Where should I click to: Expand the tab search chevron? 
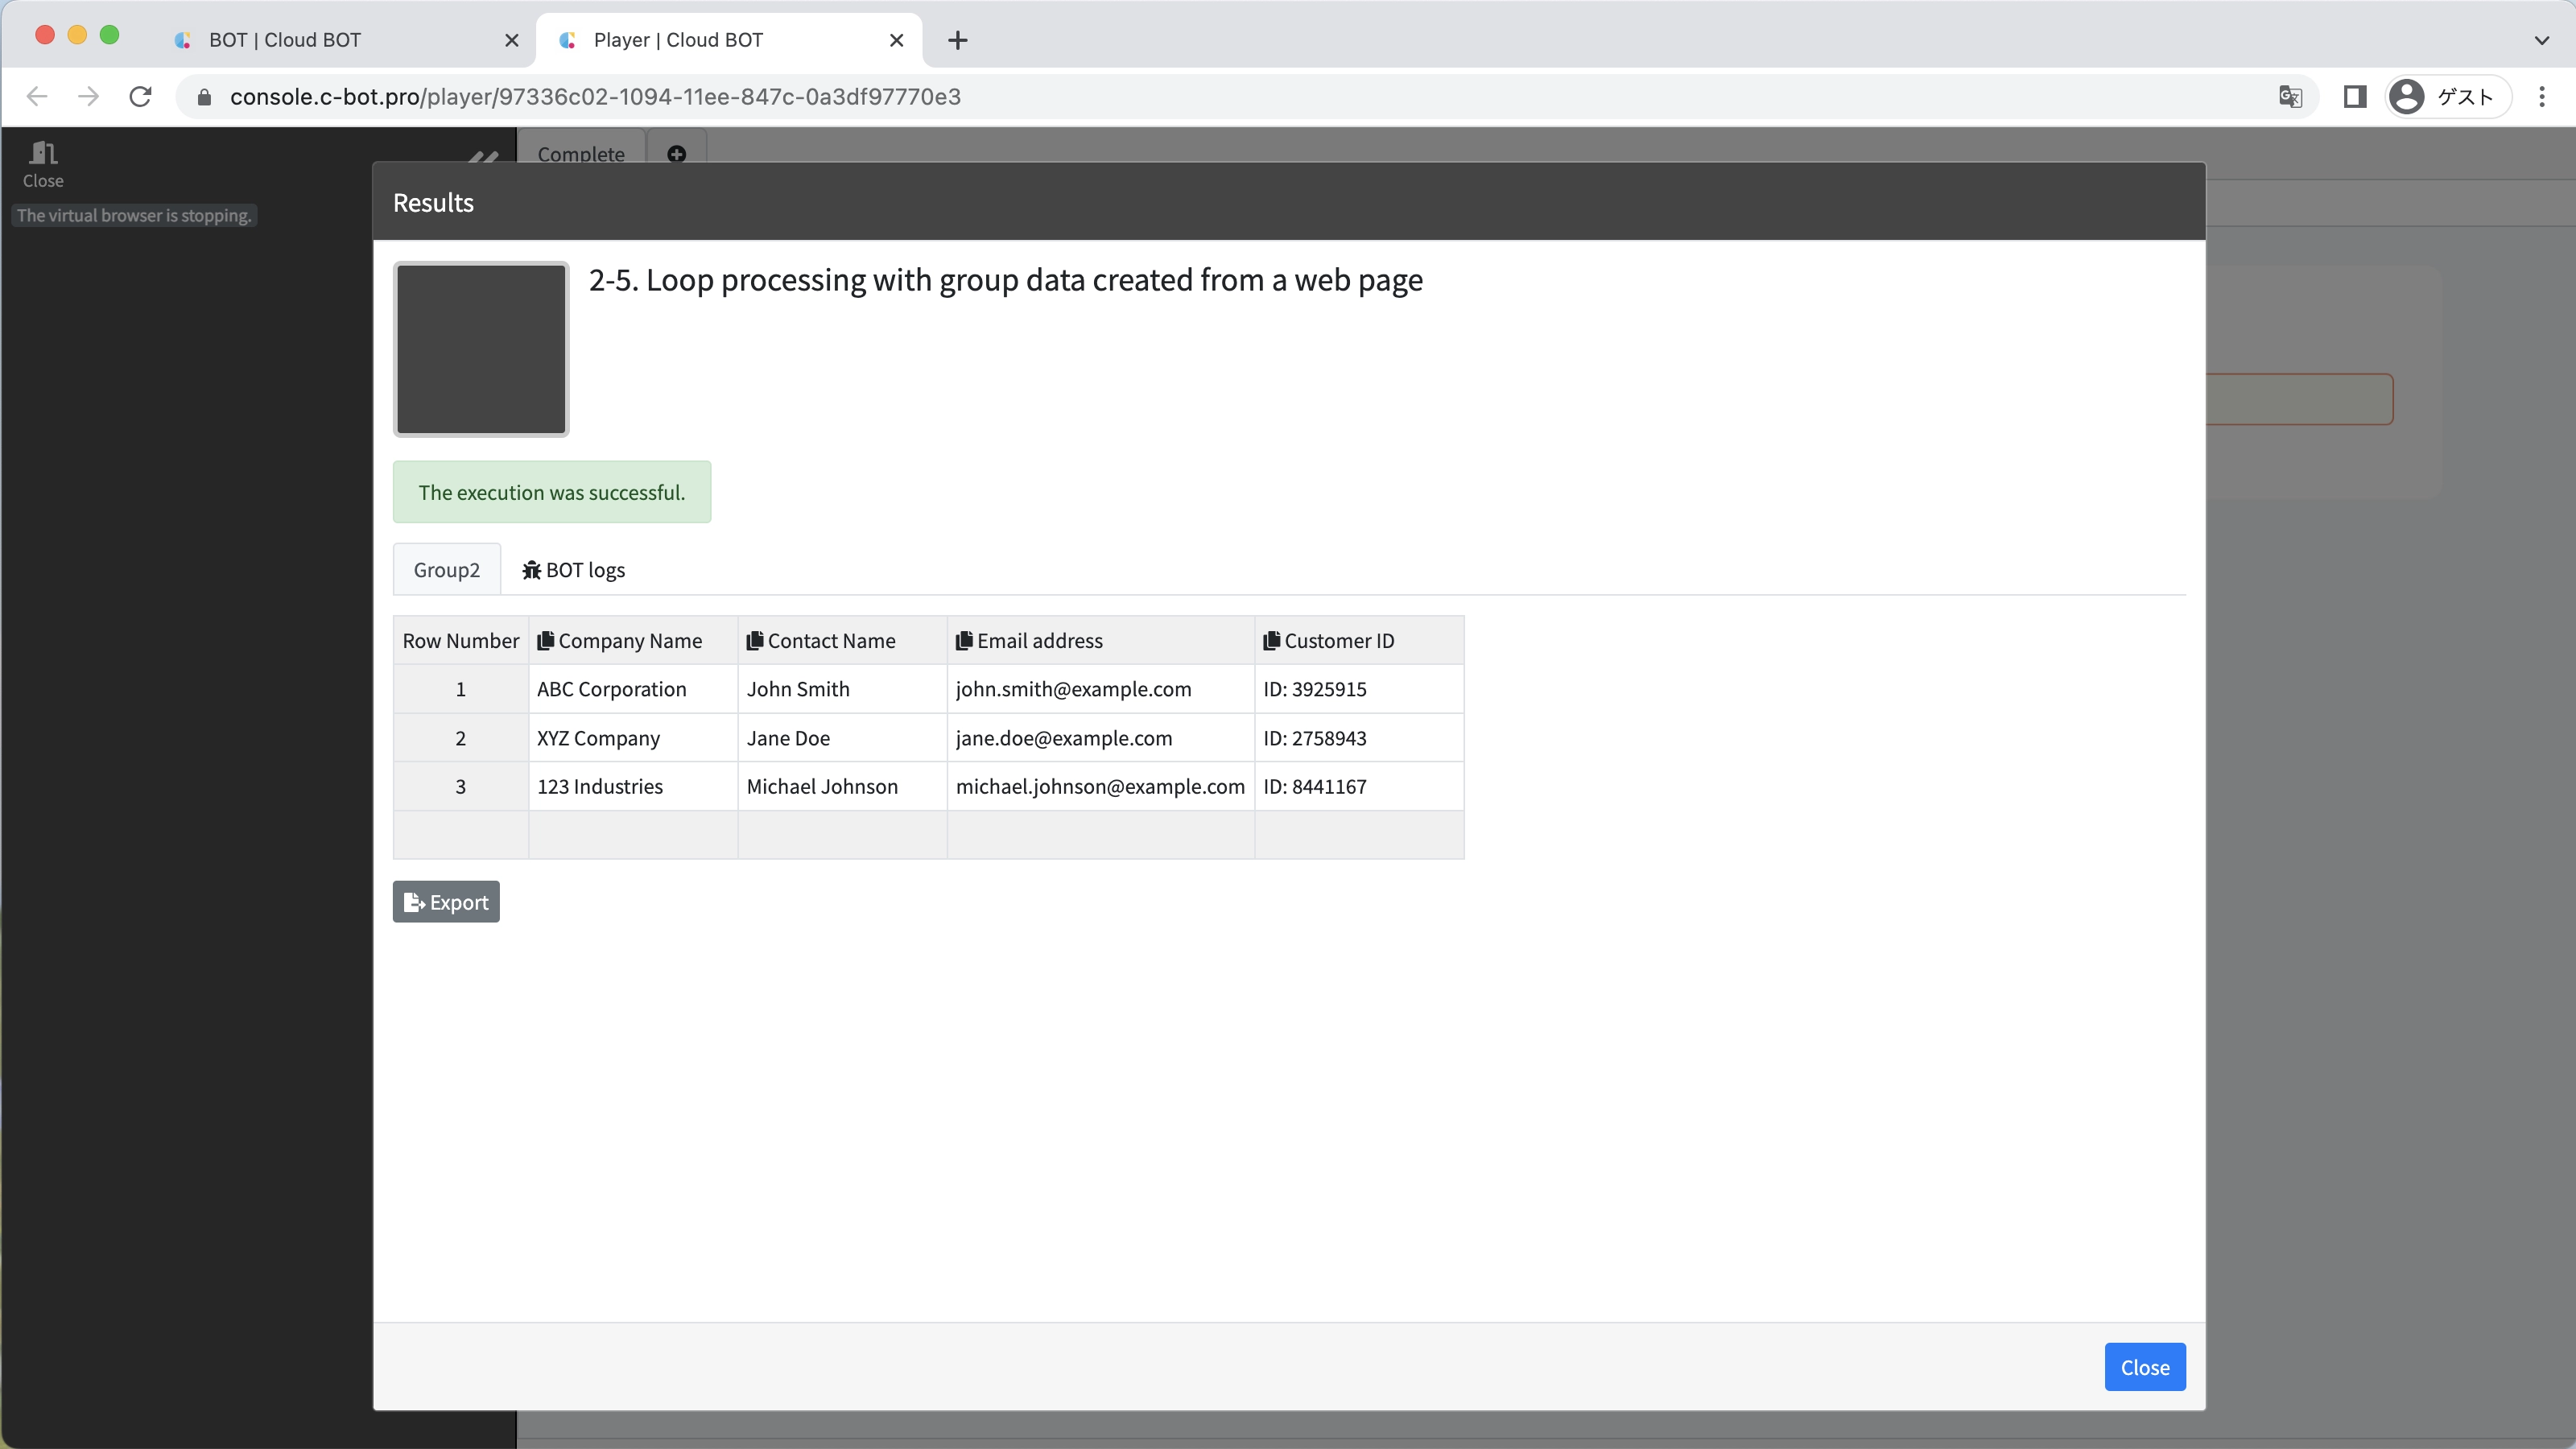[2541, 40]
